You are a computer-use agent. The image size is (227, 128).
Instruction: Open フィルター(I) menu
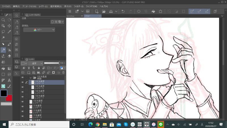tap(79, 6)
